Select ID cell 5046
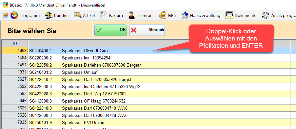This screenshot has width=296, height=129. [x=15, y=101]
